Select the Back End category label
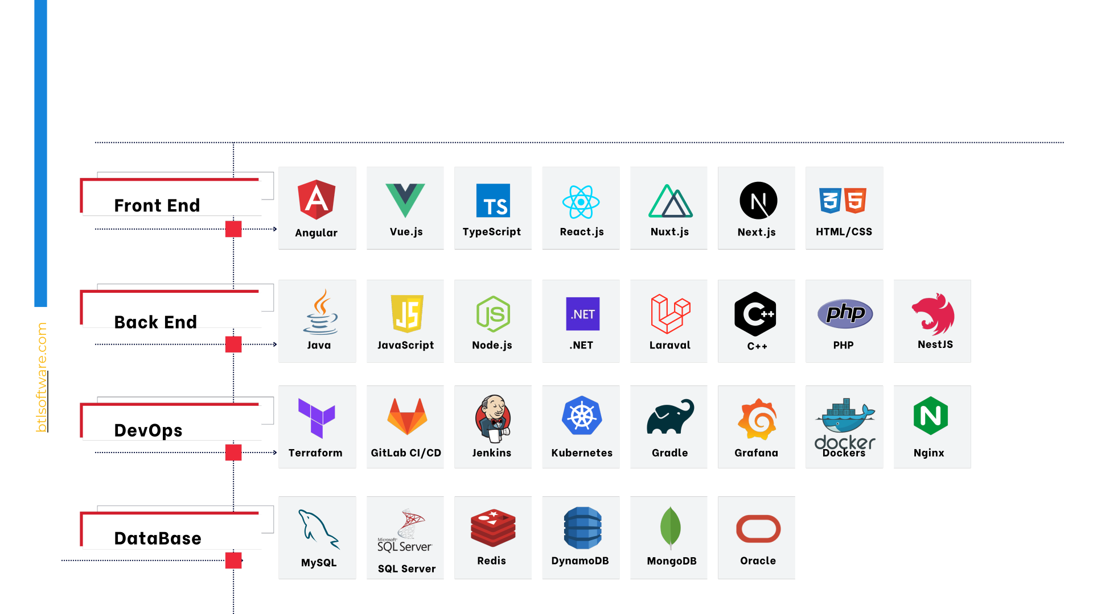Screen dimensions: 1093x614 point(155,322)
